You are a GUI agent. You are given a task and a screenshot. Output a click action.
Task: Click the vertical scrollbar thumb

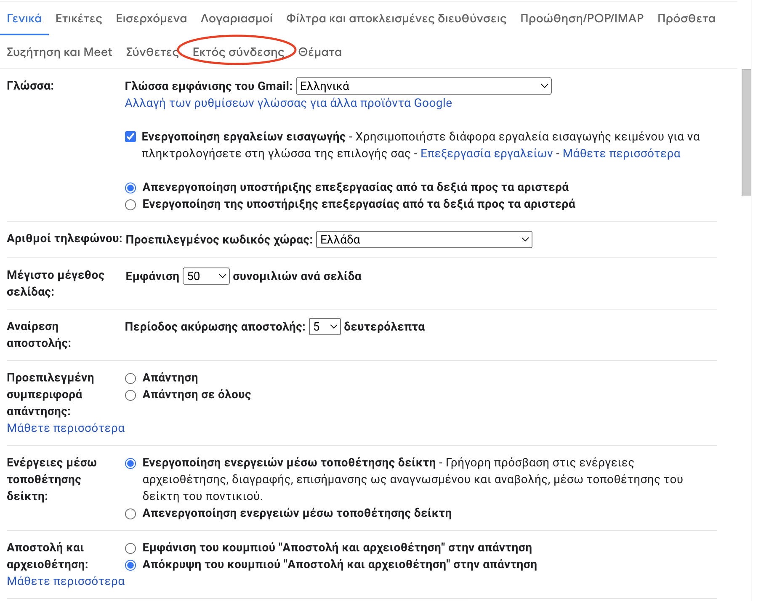point(746,132)
